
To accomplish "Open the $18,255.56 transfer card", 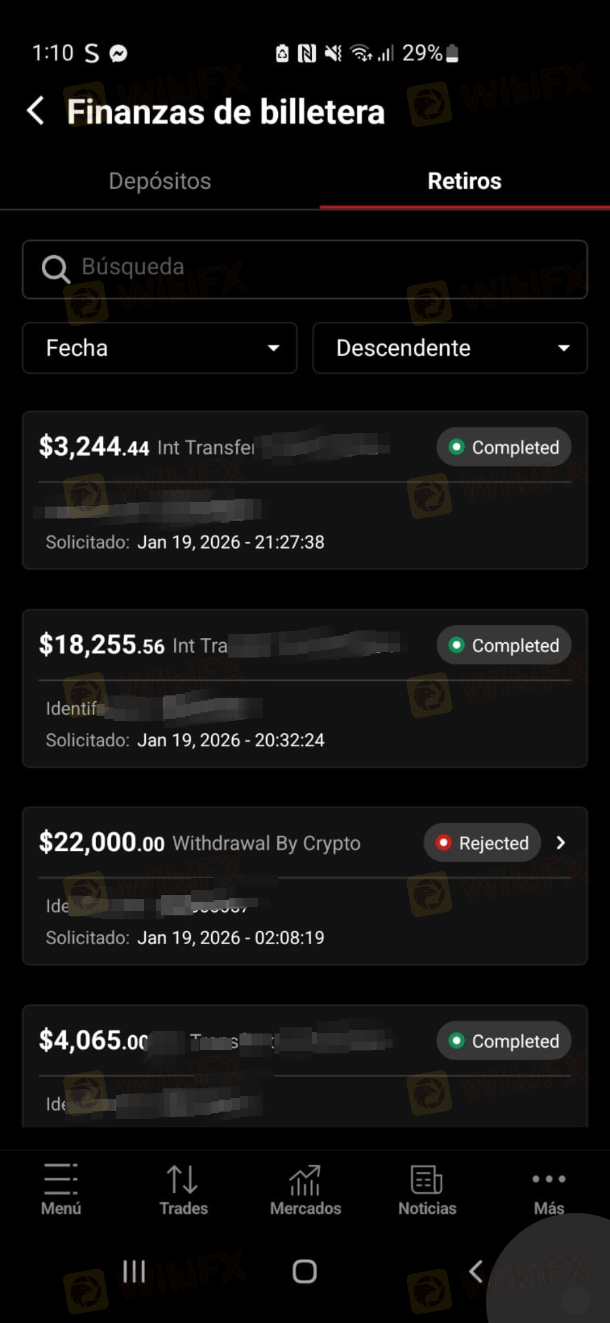I will click(305, 707).
